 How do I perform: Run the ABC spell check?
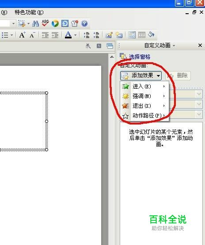coord(46,23)
